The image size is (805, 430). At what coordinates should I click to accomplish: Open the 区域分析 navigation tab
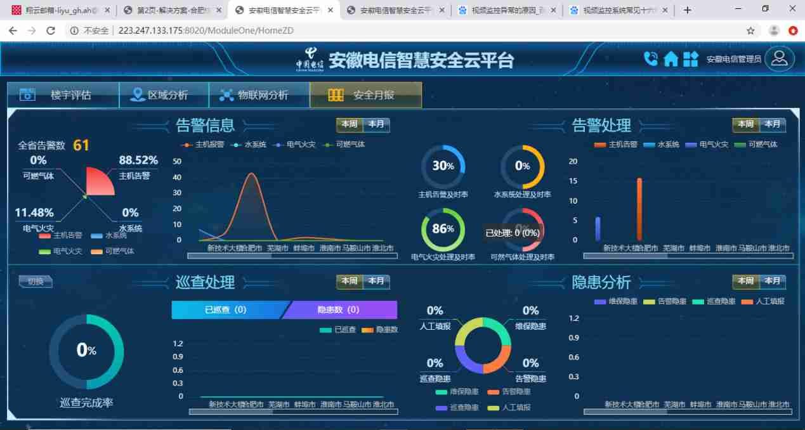164,95
